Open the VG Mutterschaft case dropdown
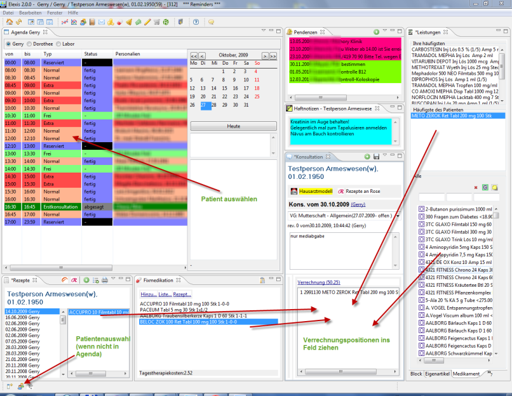512x396 pixels. 398,216
